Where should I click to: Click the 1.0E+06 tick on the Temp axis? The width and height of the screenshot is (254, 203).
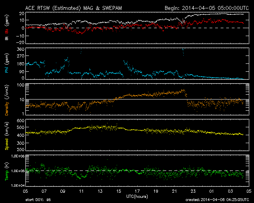tap(18, 156)
